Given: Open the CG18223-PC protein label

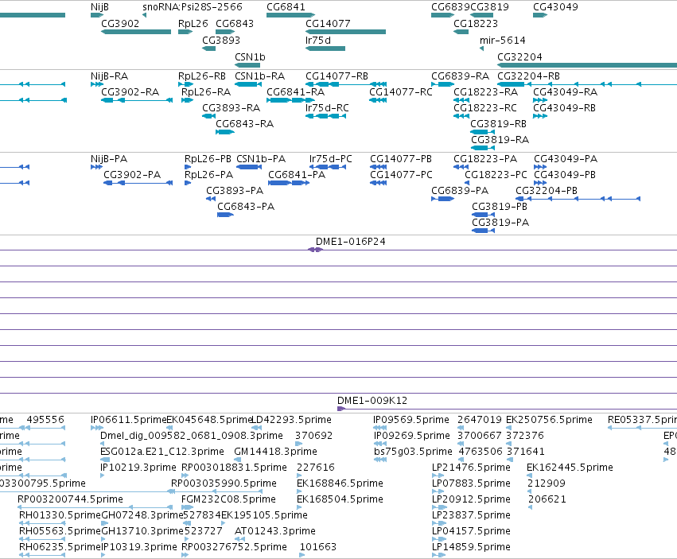Looking at the screenshot, I should (x=496, y=175).
